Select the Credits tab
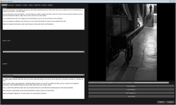The width and height of the screenshot is (176, 105). tap(25, 5)
